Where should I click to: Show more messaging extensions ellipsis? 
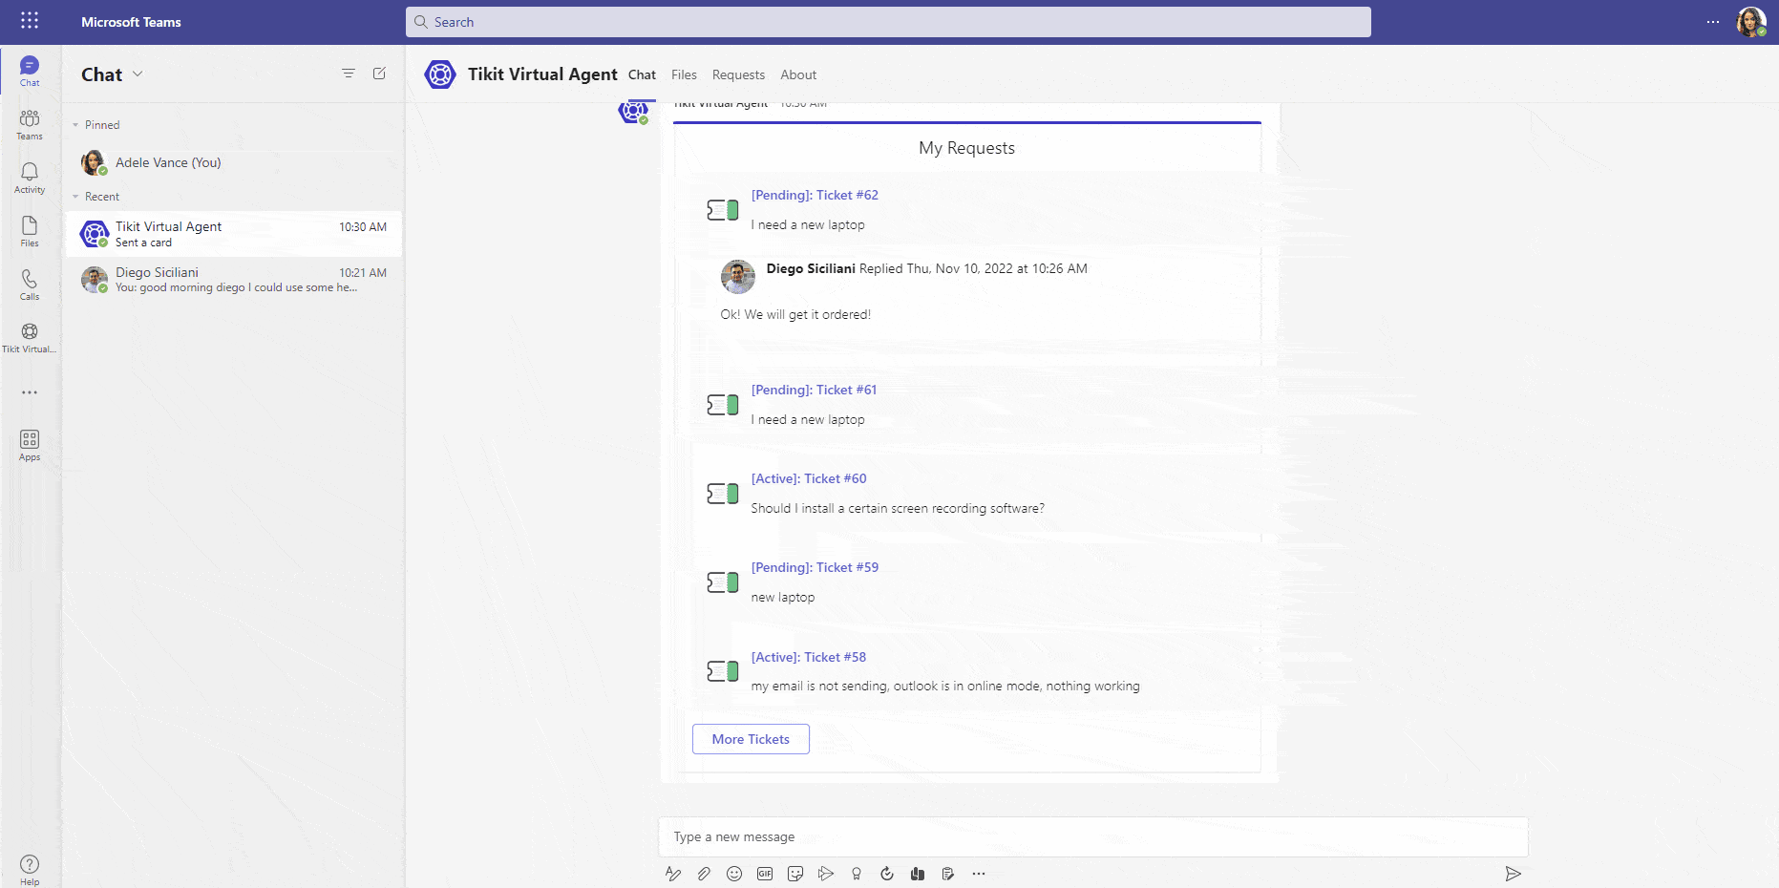click(979, 874)
